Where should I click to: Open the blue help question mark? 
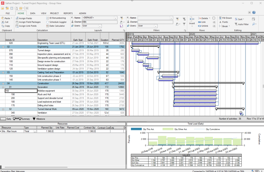coord(254,12)
